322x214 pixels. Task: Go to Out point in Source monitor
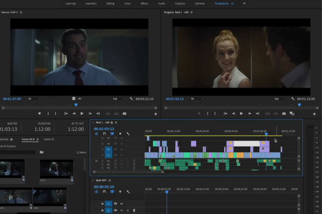coord(98,114)
